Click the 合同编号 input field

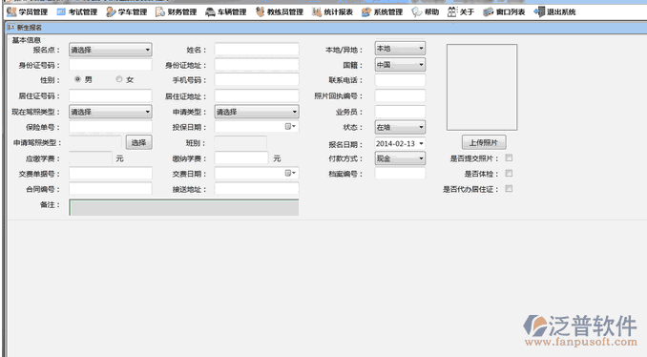(110, 189)
